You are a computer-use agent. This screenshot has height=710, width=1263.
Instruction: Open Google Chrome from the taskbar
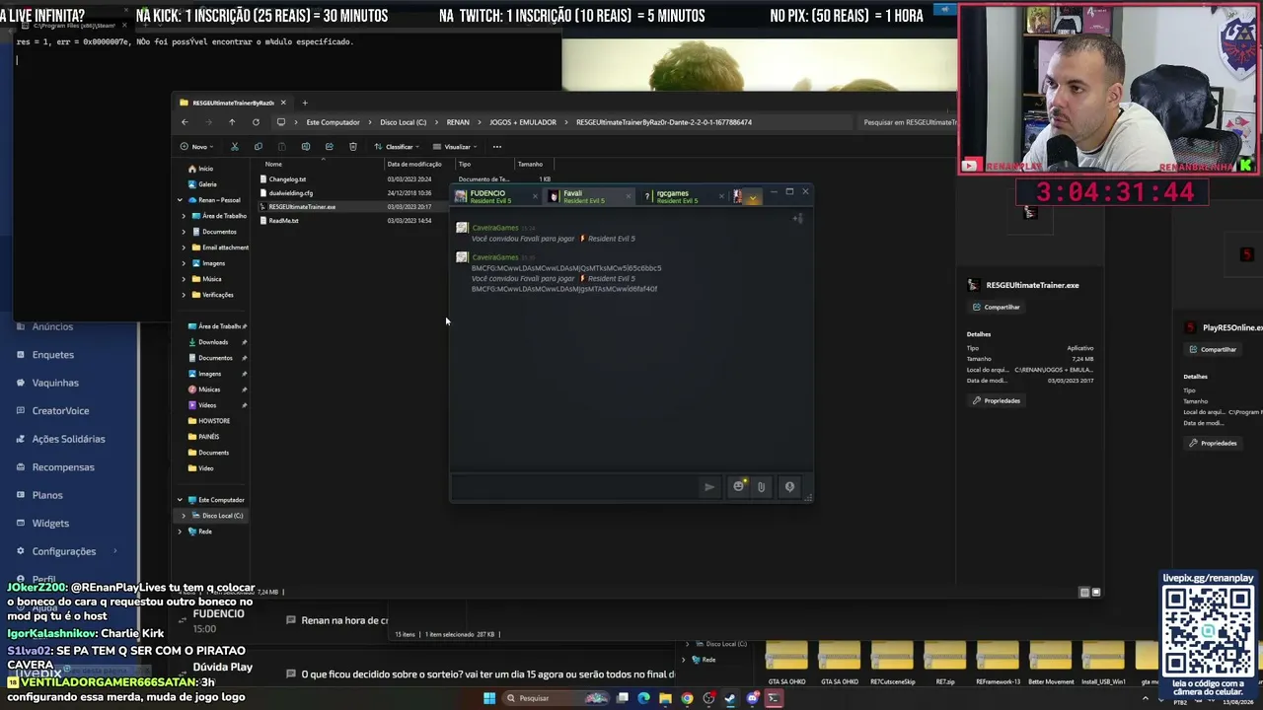(687, 698)
